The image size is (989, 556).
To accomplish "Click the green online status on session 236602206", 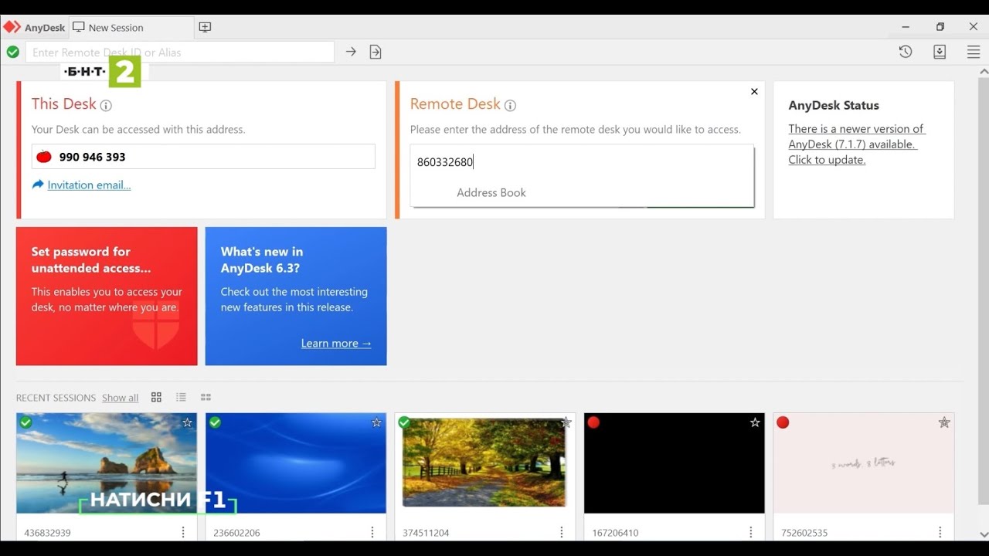I will coord(215,422).
